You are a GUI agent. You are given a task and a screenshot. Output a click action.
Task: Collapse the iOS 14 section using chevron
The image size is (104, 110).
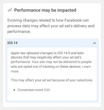(x=94, y=43)
